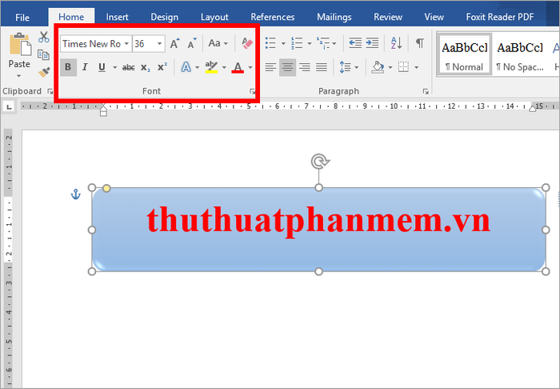Open the Change Case Aa dropdown
This screenshot has width=560, height=389.
pyautogui.click(x=218, y=43)
